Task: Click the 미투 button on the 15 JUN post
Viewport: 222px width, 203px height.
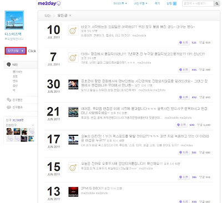Action: point(184,177)
